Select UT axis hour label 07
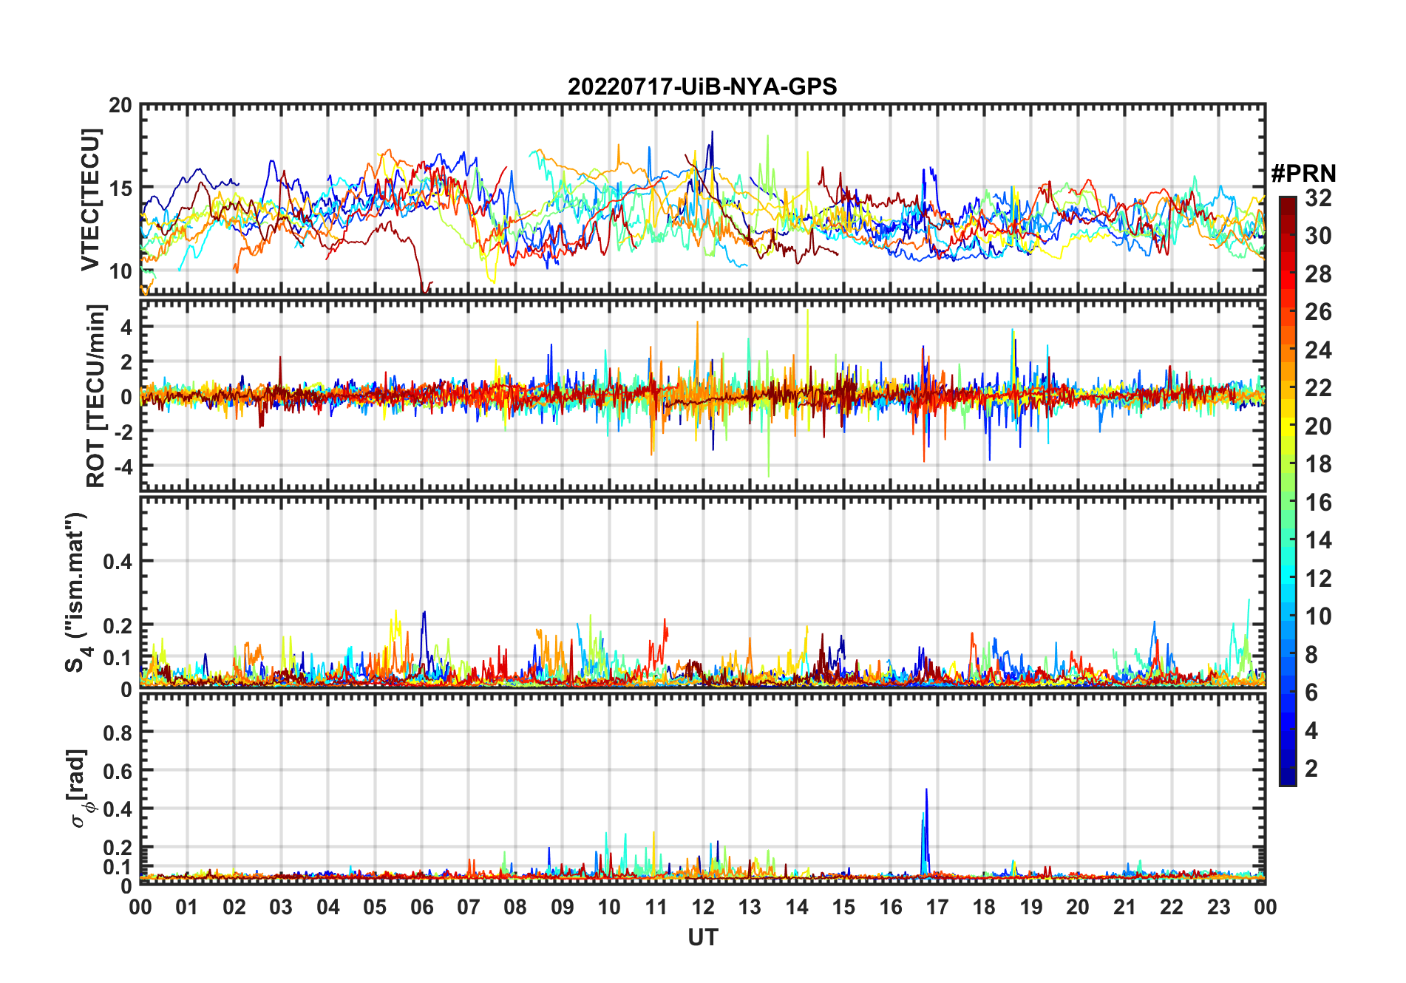This screenshot has width=1406, height=983. 469,907
